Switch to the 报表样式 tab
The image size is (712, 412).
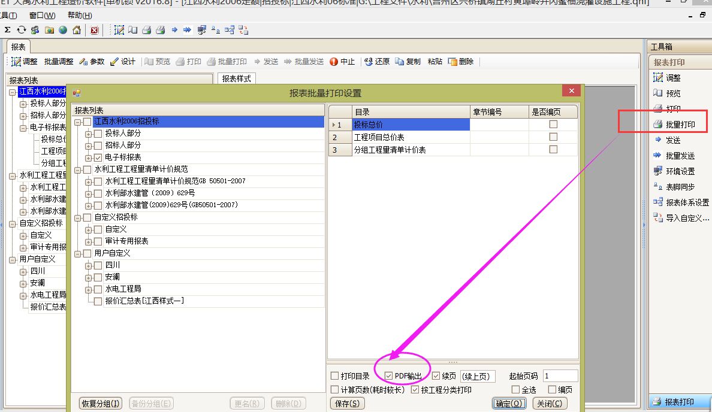236,78
